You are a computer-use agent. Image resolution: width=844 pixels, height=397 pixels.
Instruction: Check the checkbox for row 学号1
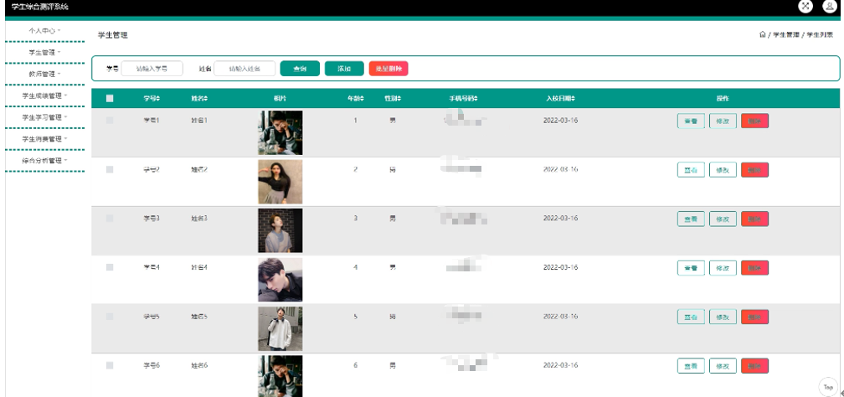[x=110, y=121]
